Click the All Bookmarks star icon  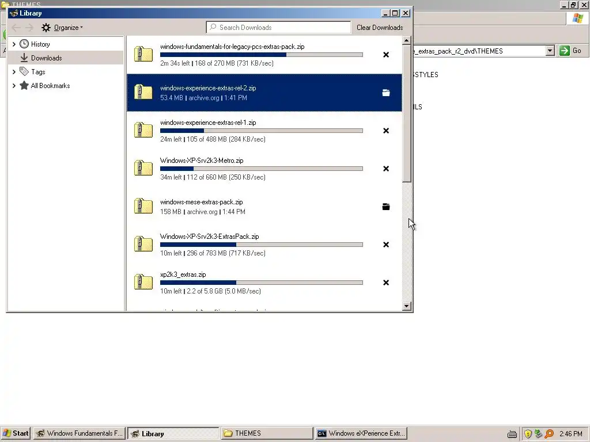tap(24, 85)
